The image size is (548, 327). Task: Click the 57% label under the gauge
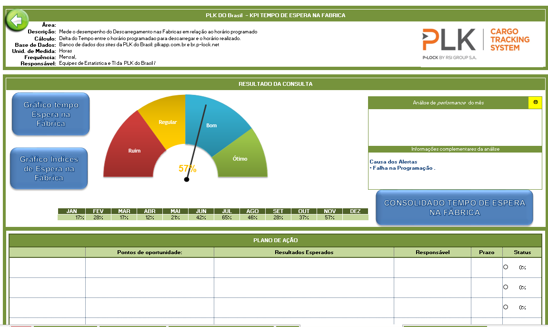[x=187, y=168]
